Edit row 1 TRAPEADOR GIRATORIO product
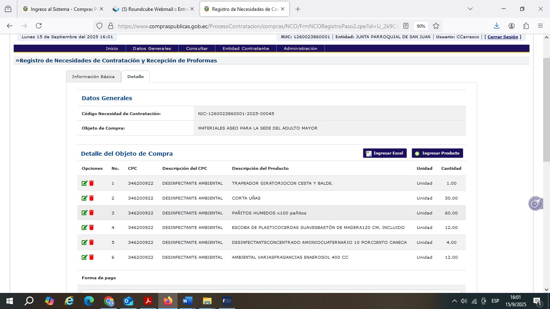Image resolution: width=550 pixels, height=309 pixels. [84, 183]
